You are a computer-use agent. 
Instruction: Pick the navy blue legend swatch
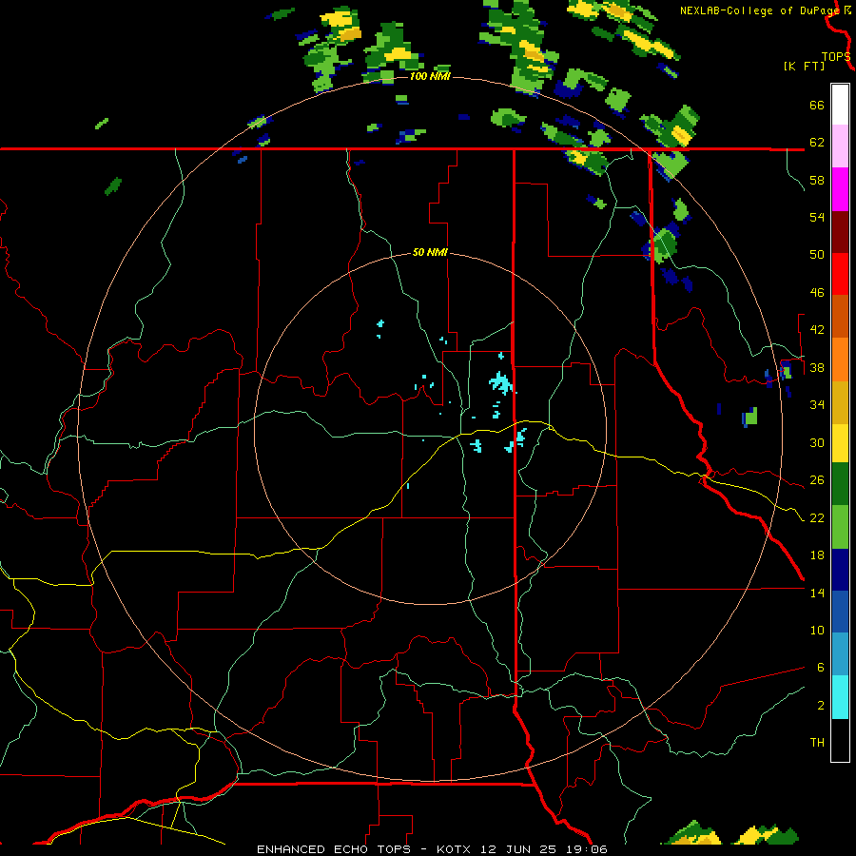840,570
